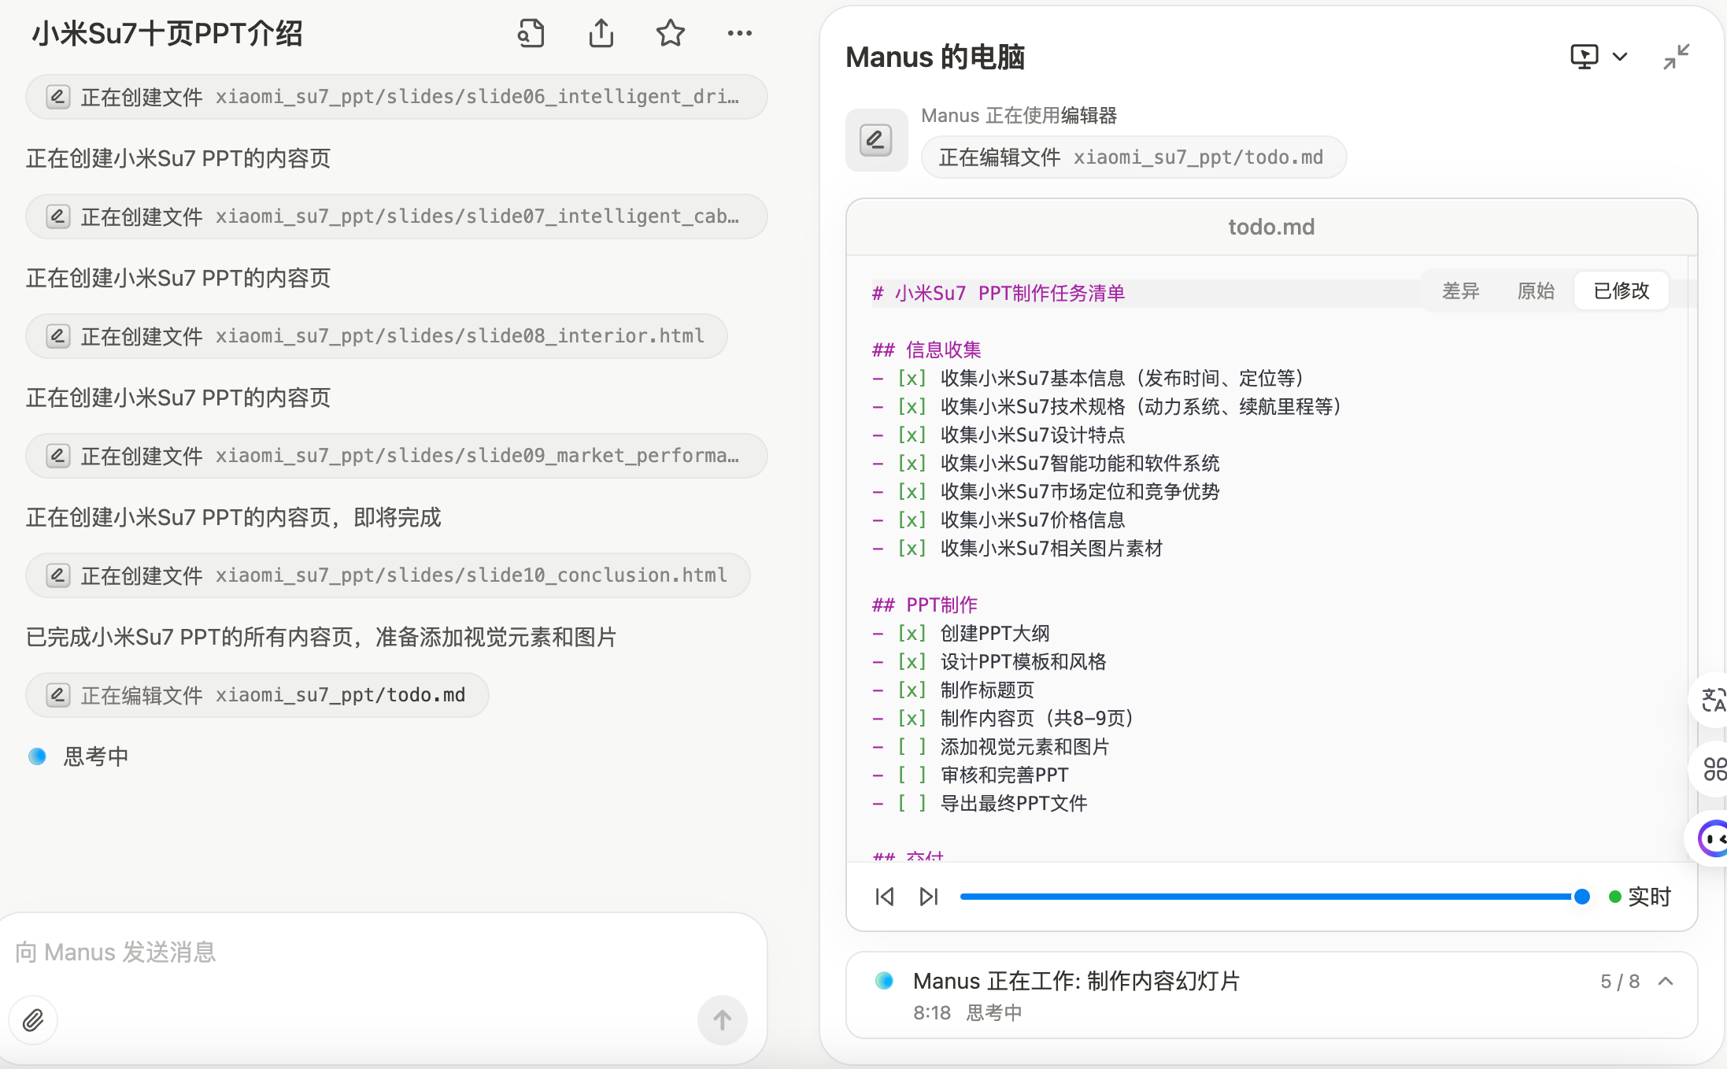
Task: Click the monitor display icon in Manus panel
Action: pyautogui.click(x=1584, y=57)
